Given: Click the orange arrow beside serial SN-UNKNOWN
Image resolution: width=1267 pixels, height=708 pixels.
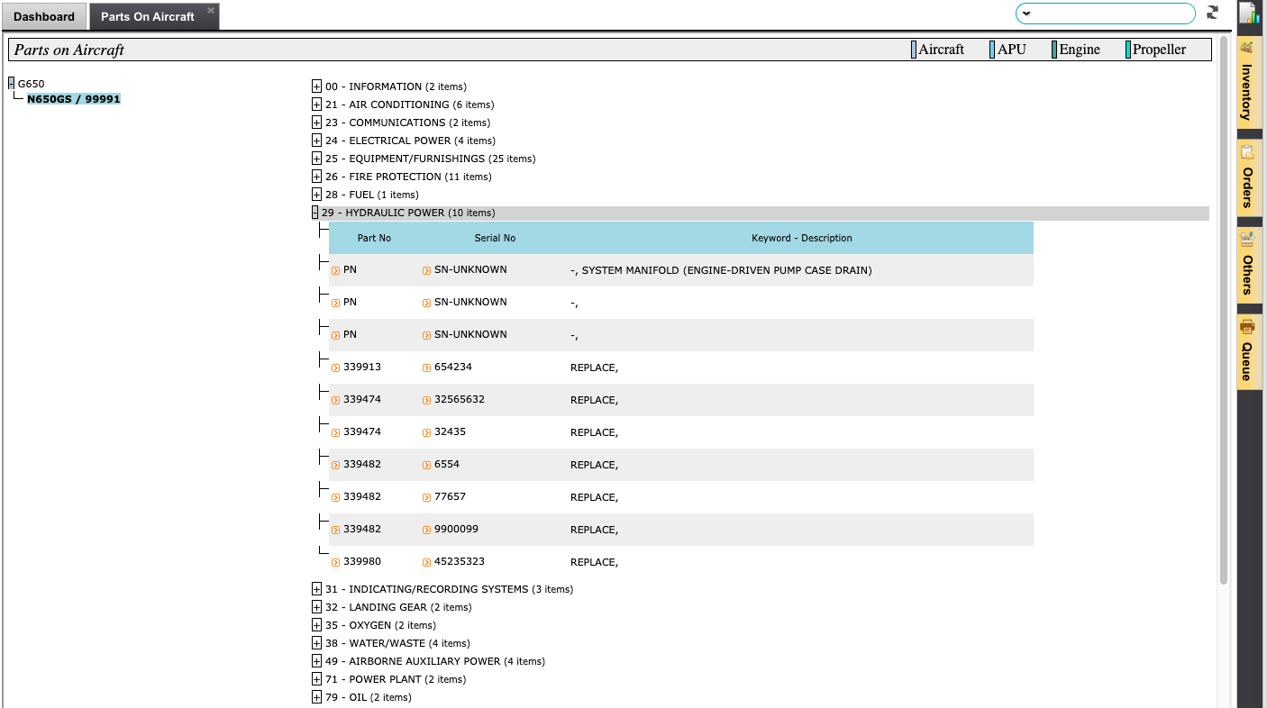Looking at the screenshot, I should 425,269.
